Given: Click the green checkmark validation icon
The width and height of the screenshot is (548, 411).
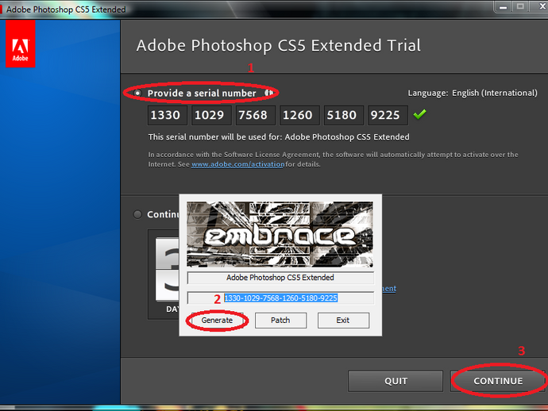Looking at the screenshot, I should click(420, 114).
